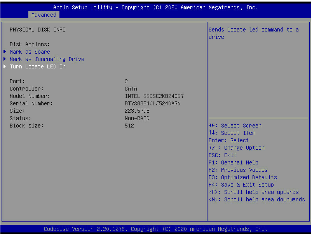
Task: Click the F1: General Help hint
Action: pos(234,162)
